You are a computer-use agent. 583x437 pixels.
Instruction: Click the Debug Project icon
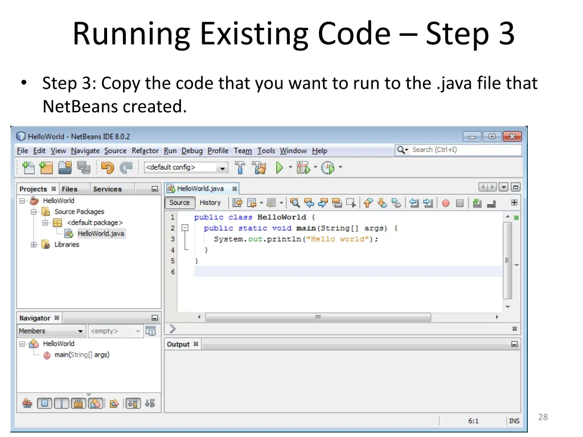point(303,168)
